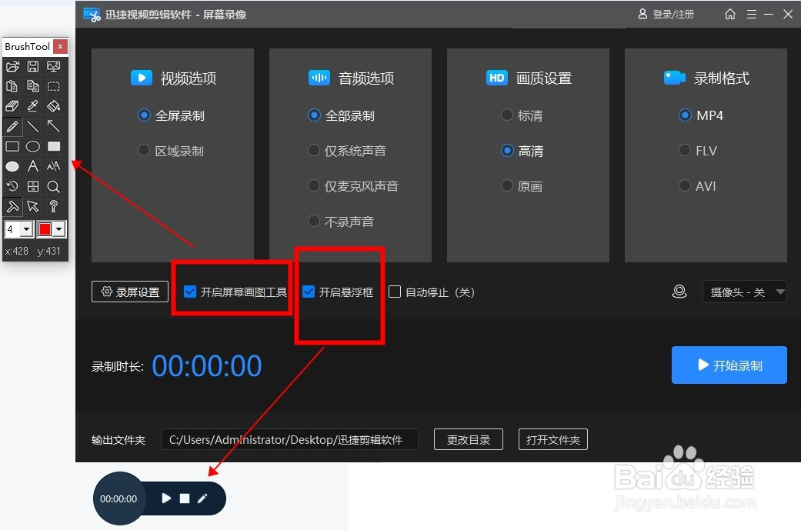Open BrushTool help question mark
The height and width of the screenshot is (530, 801).
pos(53,206)
